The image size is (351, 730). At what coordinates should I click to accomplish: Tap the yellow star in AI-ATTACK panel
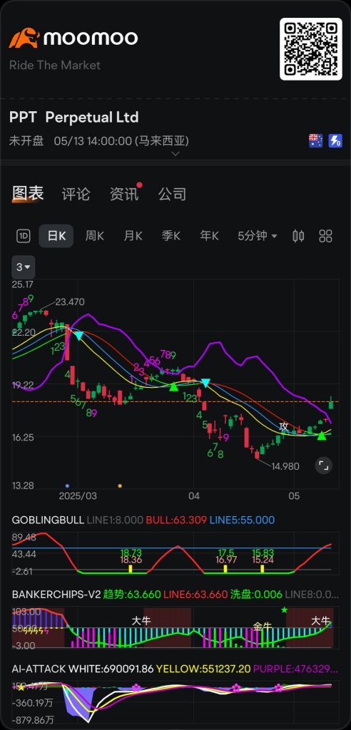pos(21,688)
